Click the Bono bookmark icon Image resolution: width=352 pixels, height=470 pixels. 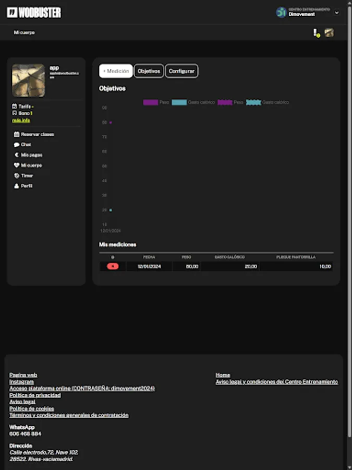[x=15, y=113]
